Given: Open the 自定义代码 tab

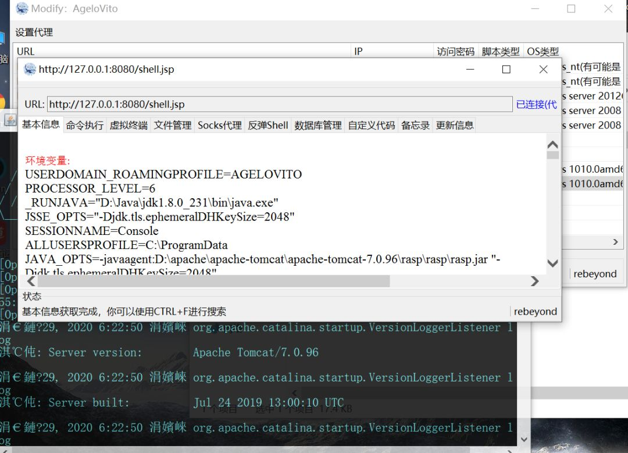Looking at the screenshot, I should click(x=371, y=126).
